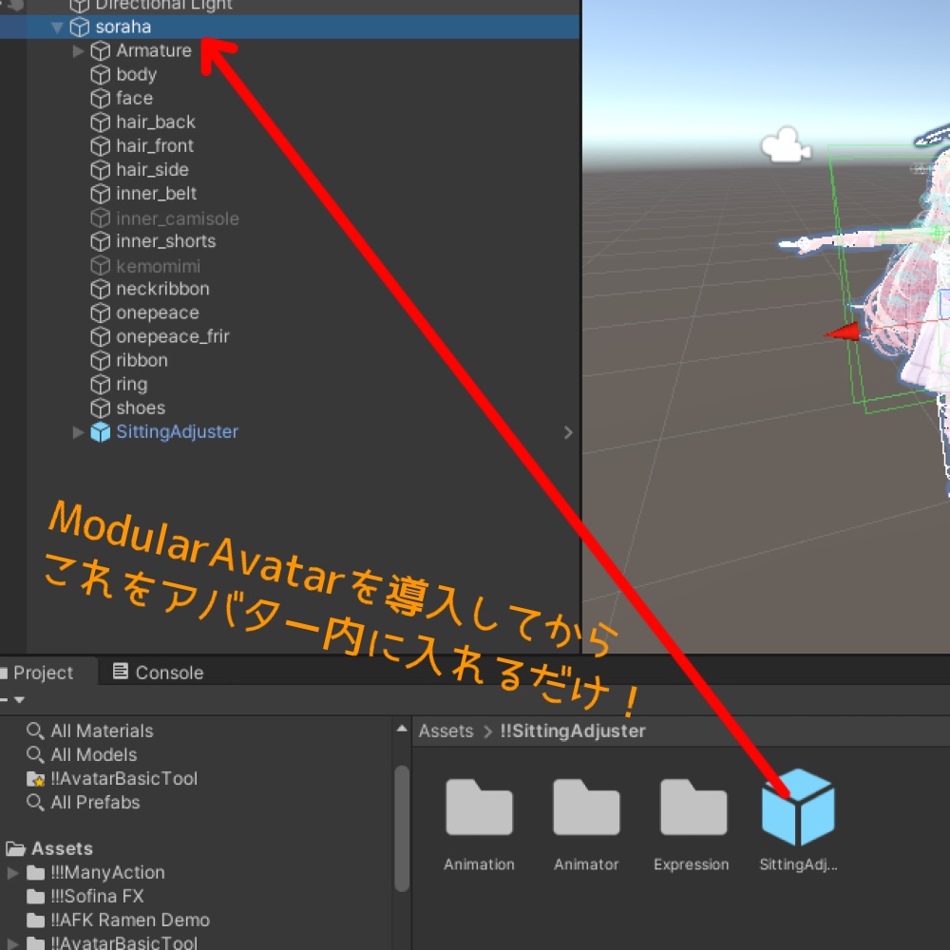Expand the !!AvatarBasicTool folder in the Assets tree
Screen dimensions: 950x950
12,944
